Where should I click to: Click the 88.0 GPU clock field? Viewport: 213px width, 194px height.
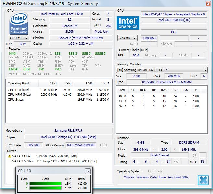point(136,55)
